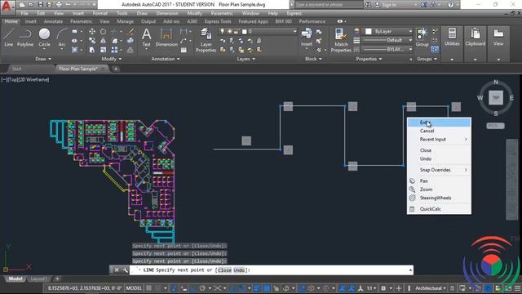Open the Architectural units dropdown
The width and height of the screenshot is (522, 294).
tap(430, 288)
